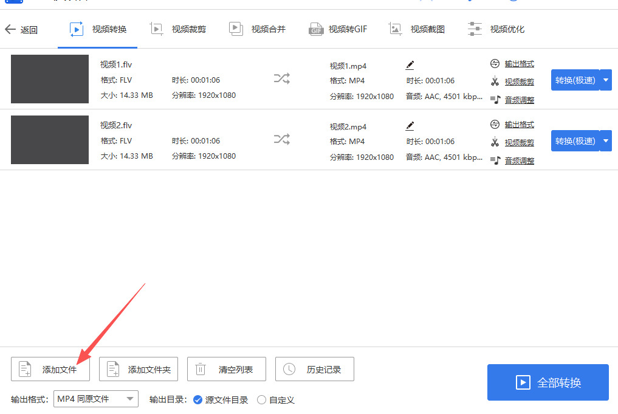Open the 视频优化 tab

tap(496, 29)
